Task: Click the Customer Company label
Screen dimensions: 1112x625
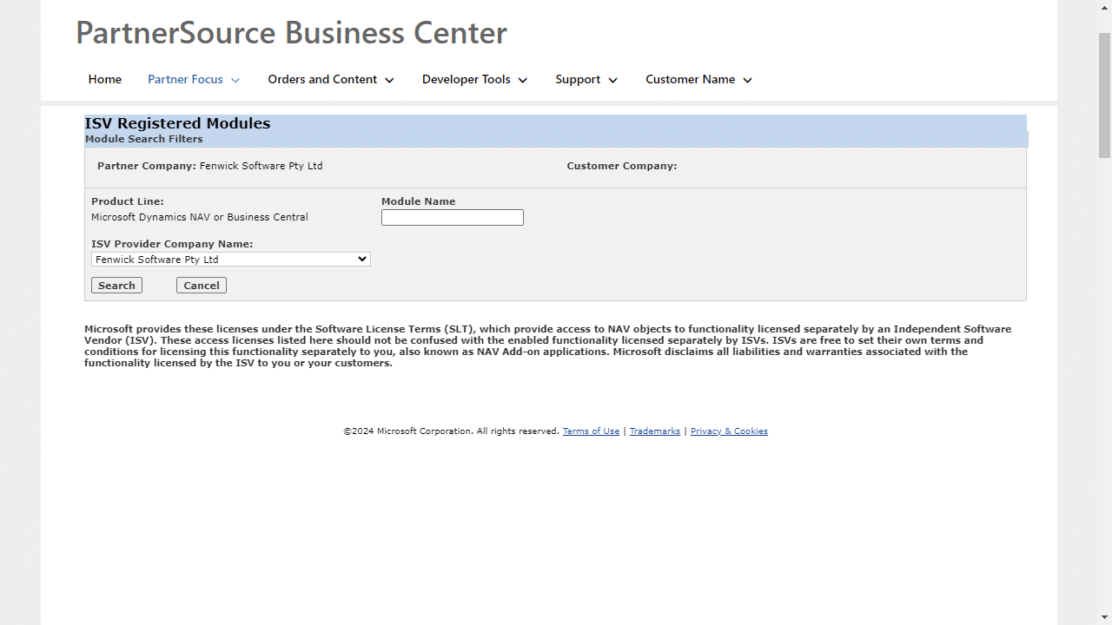Action: (x=622, y=166)
